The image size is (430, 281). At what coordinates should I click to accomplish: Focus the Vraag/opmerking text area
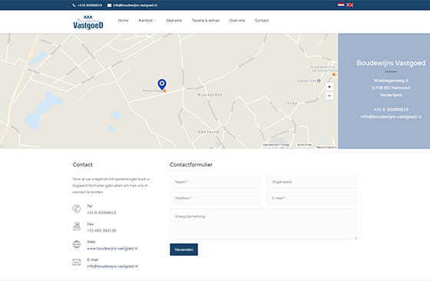point(263,223)
